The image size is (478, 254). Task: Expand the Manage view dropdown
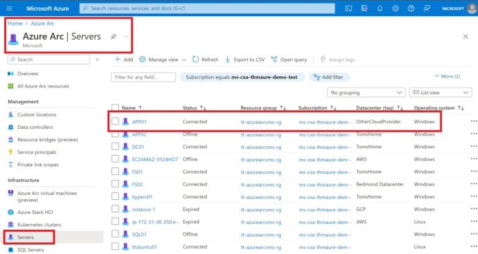162,60
